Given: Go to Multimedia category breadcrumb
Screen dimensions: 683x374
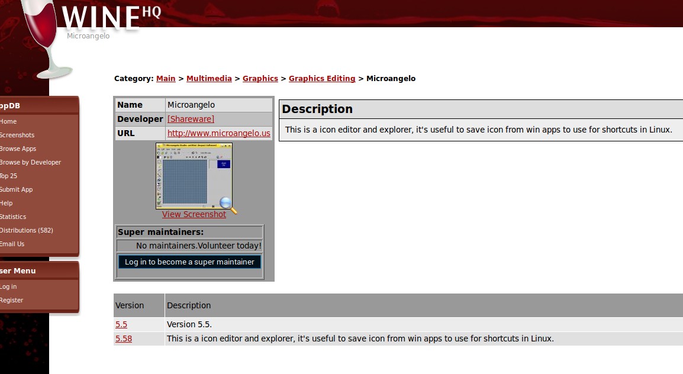Looking at the screenshot, I should (x=209, y=78).
